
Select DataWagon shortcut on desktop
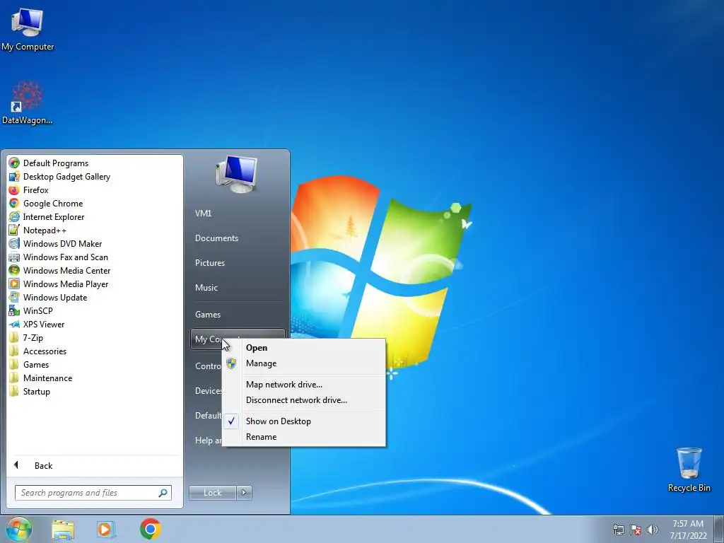(28, 103)
